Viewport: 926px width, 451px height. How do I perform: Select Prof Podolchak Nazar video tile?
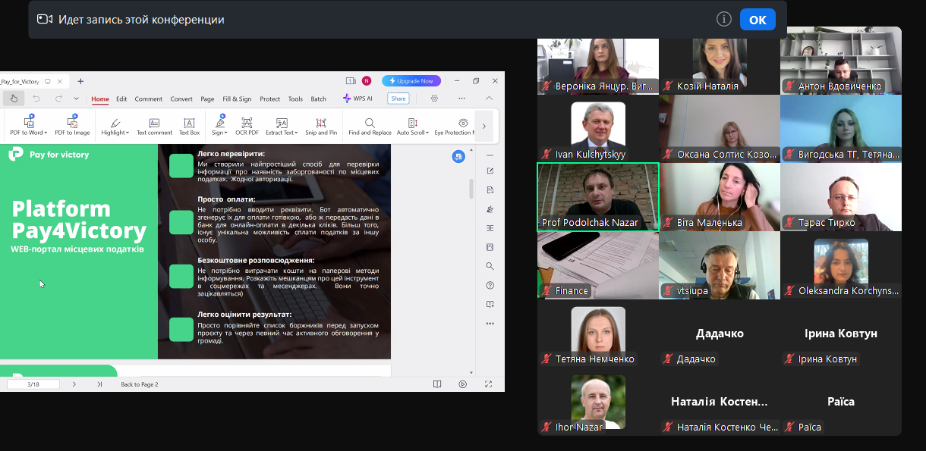598,197
